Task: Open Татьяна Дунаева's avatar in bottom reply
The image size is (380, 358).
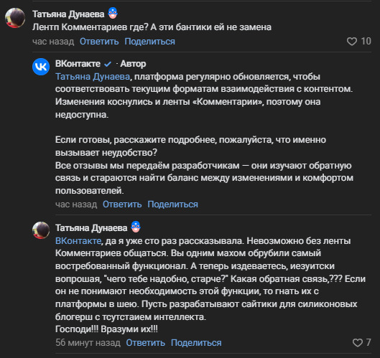Action: (x=41, y=230)
